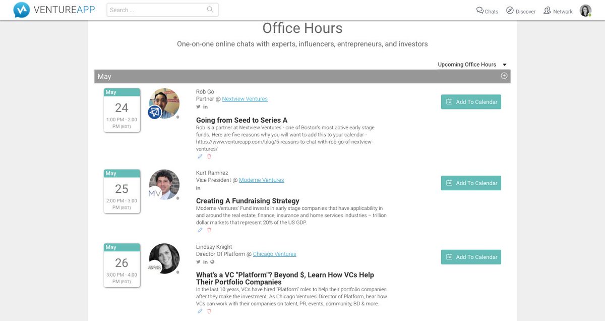This screenshot has width=605, height=321.
Task: Add Rob Go's session to calendar
Action: pyautogui.click(x=471, y=102)
